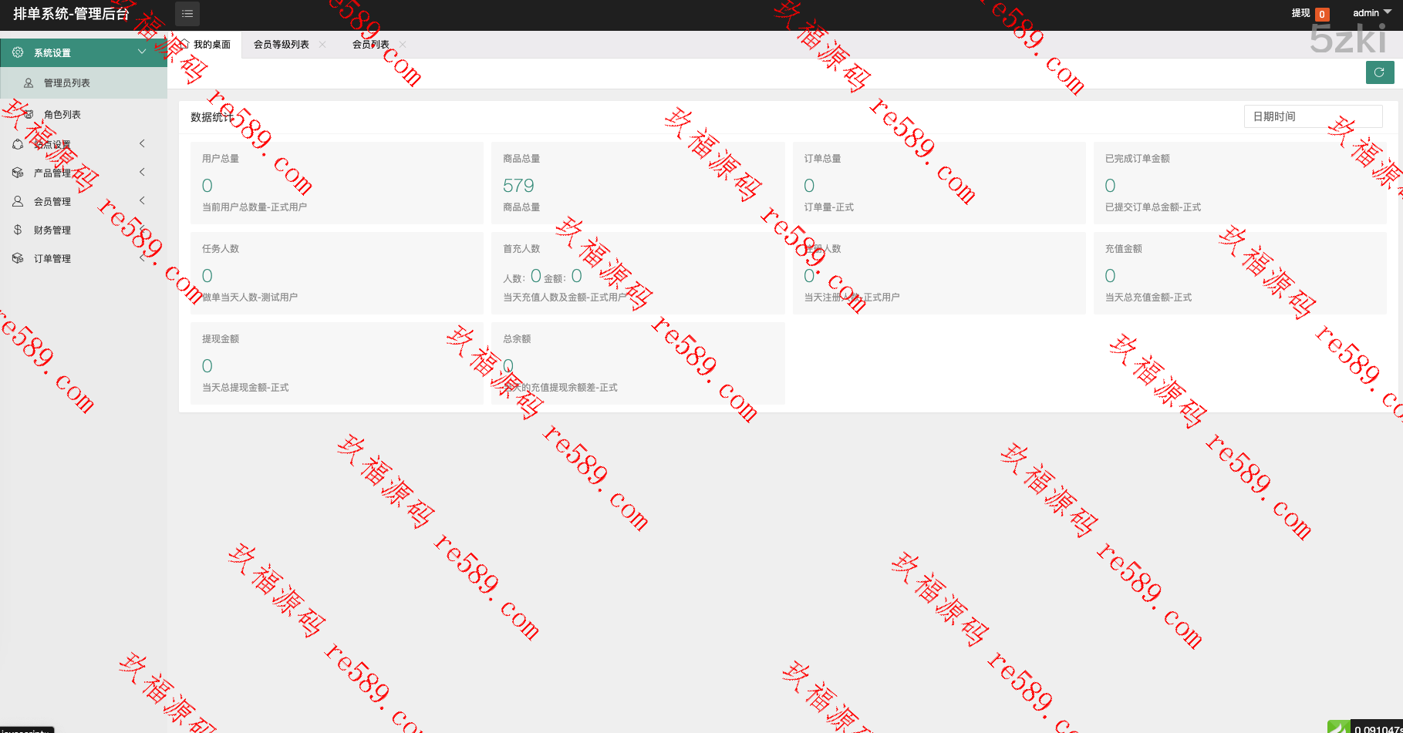Viewport: 1403px width, 733px height.
Task: Close the 会员列表 tab
Action: (x=403, y=45)
